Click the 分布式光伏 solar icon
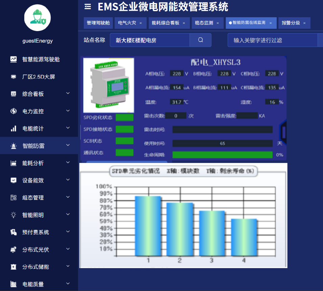 14,249
